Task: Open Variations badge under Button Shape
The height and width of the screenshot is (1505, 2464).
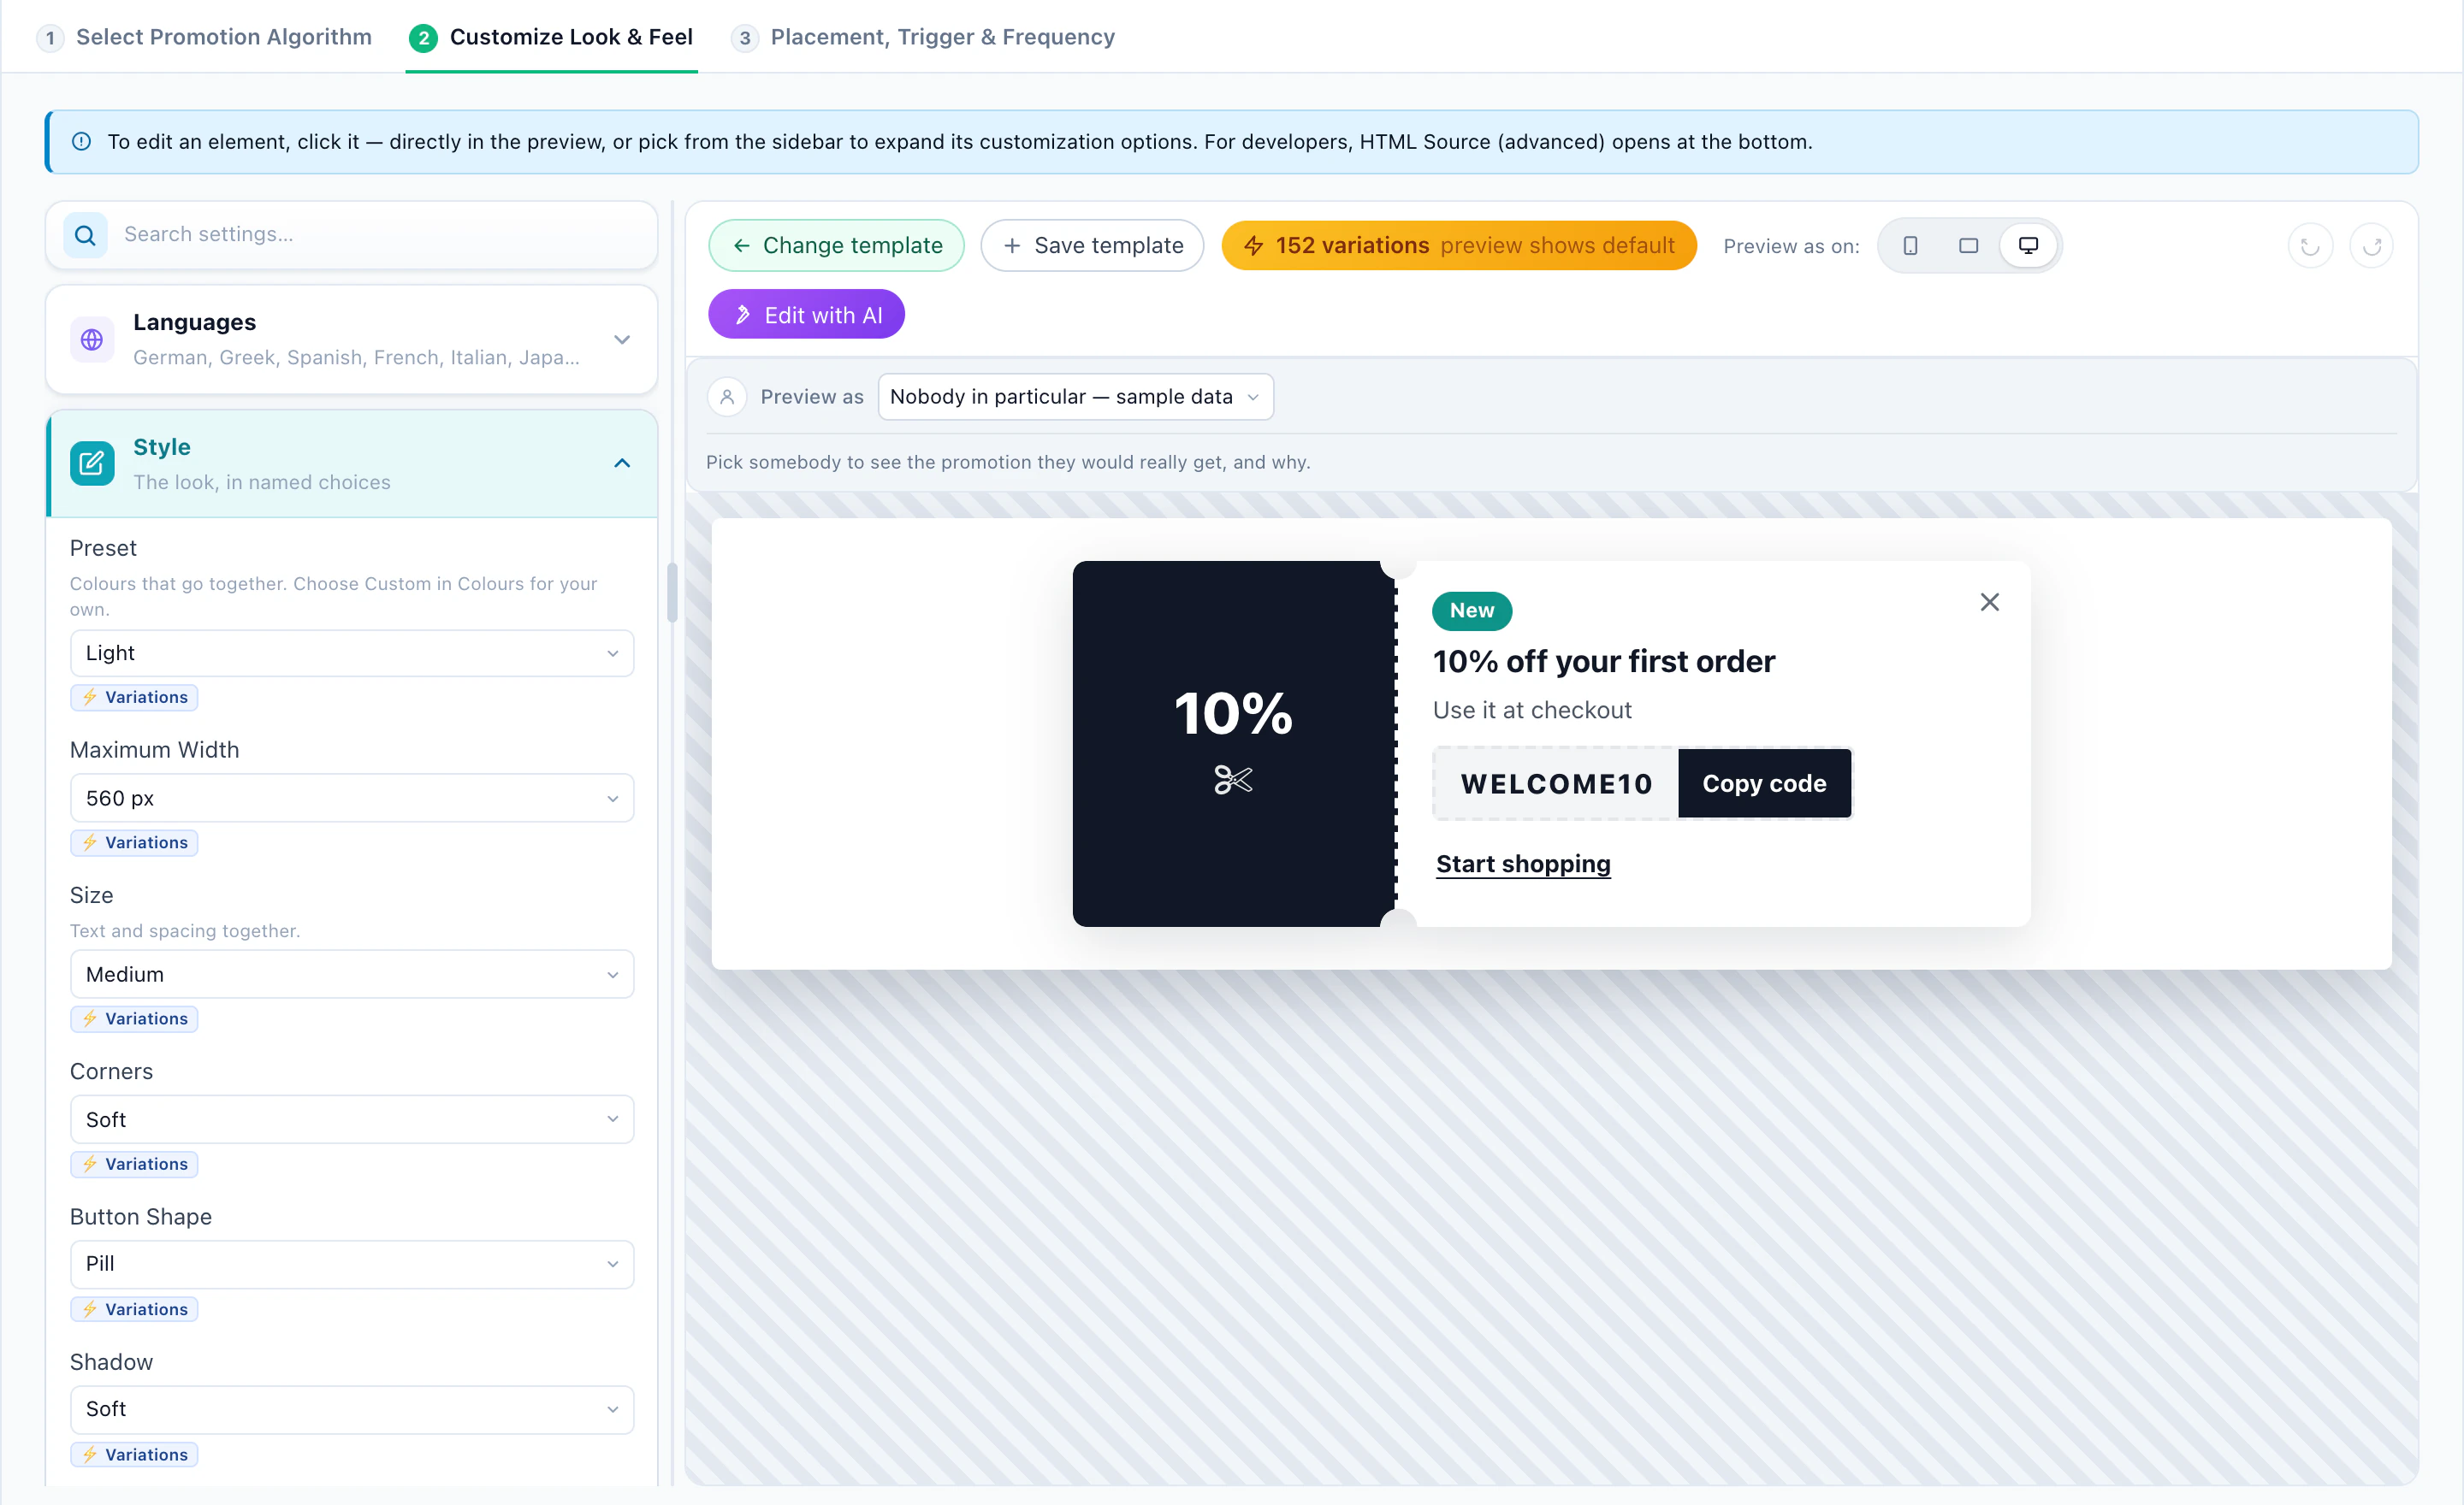Action: 134,1309
